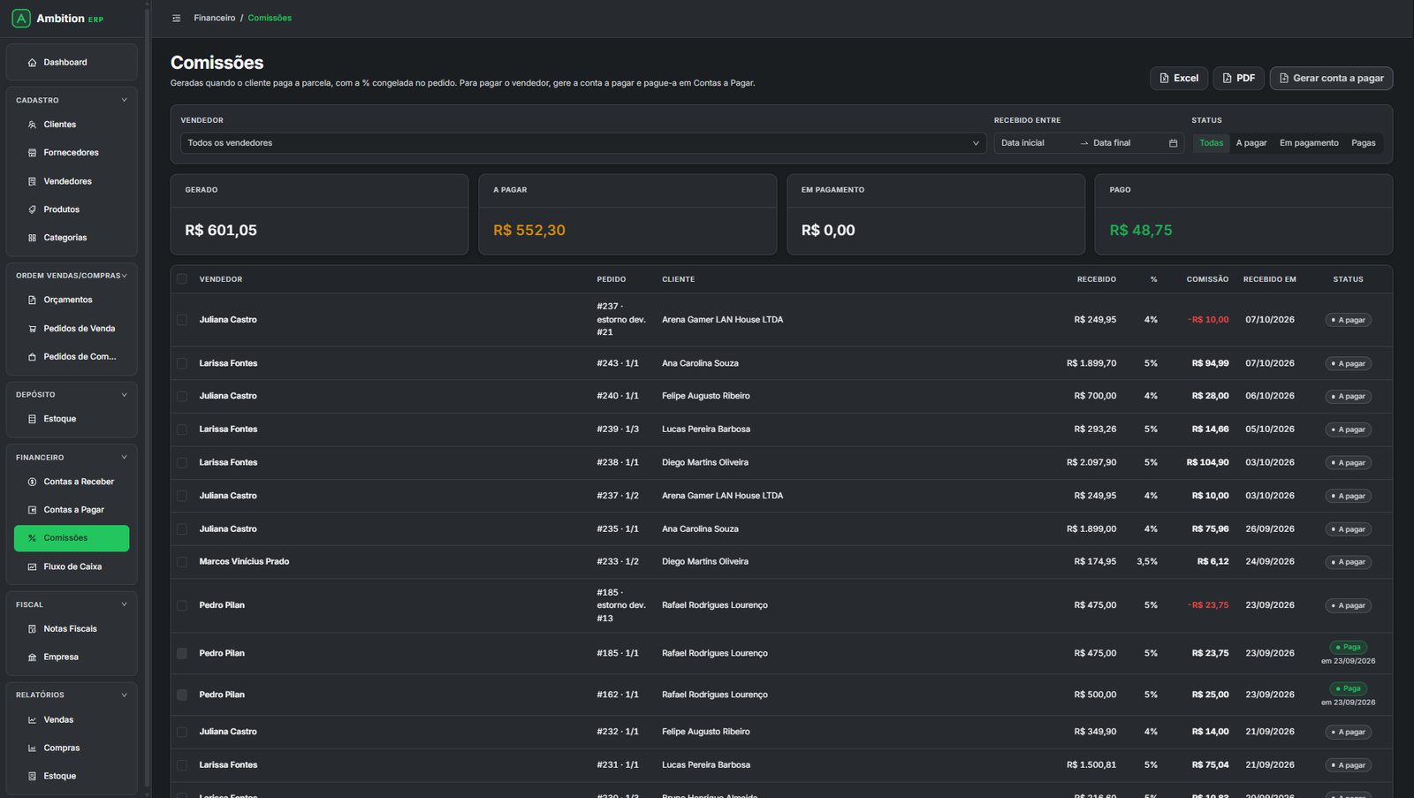Select the Em pagamento status filter tab
This screenshot has height=798, width=1414.
pyautogui.click(x=1309, y=143)
